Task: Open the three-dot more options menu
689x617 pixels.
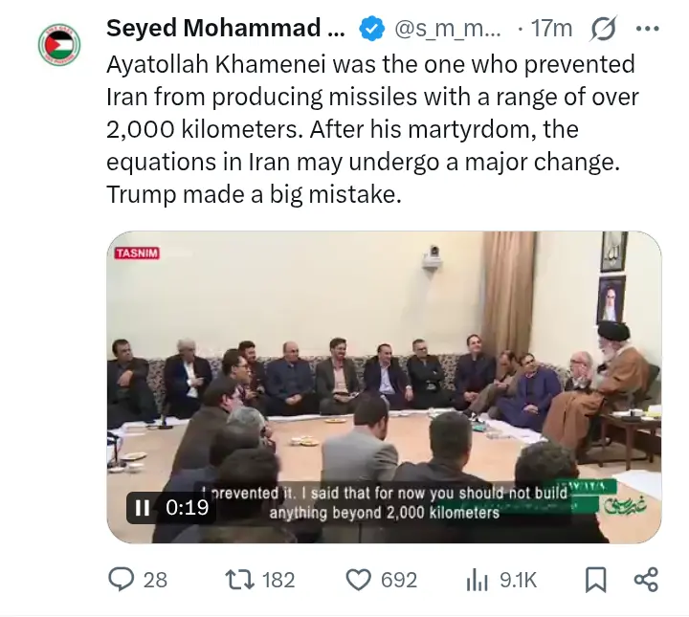Action: pyautogui.click(x=649, y=29)
